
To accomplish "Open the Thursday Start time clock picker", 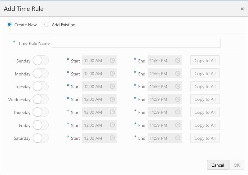I will click(112, 112).
